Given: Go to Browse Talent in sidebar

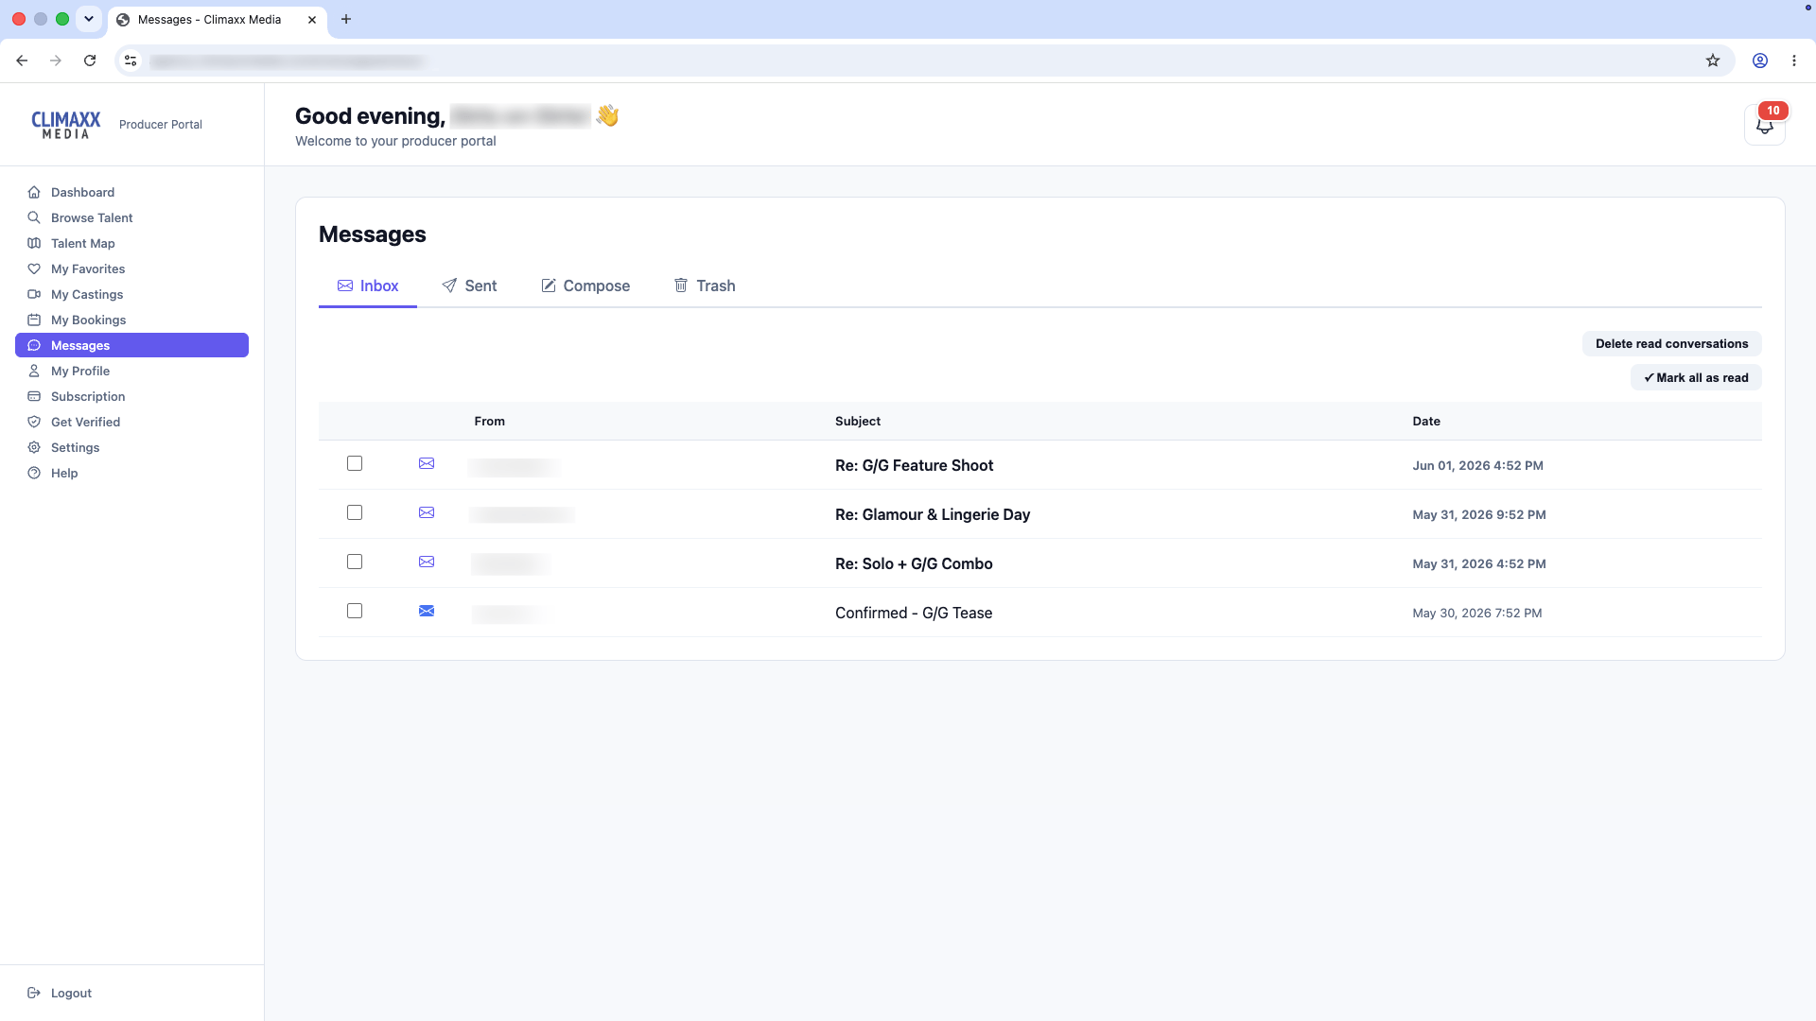Looking at the screenshot, I should [x=131, y=217].
